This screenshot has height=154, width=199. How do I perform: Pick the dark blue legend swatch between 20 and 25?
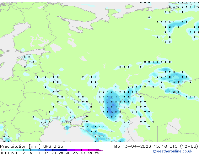coord(56,150)
